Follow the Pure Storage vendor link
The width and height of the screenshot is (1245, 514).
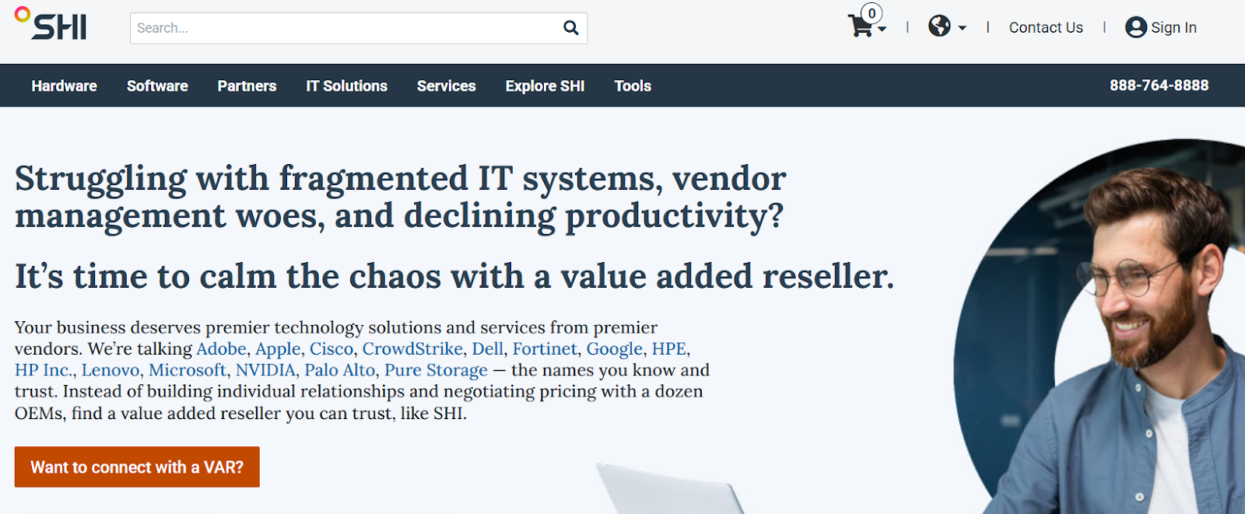[436, 370]
